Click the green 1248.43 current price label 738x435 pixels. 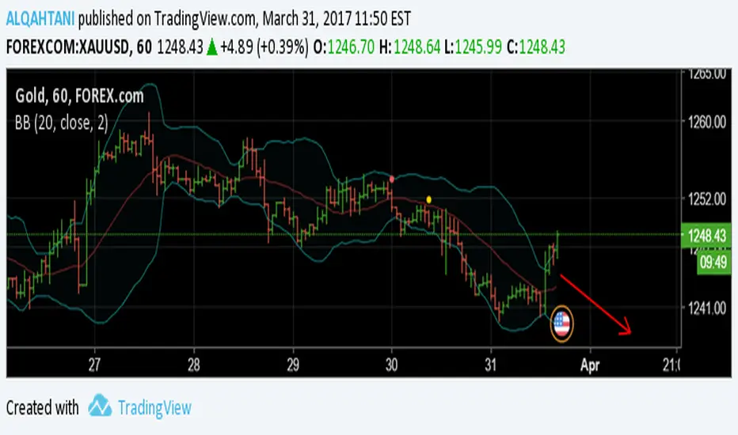point(706,235)
